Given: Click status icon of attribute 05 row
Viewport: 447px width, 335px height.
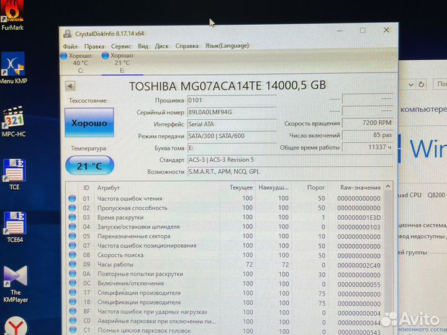Looking at the screenshot, I should click(73, 236).
